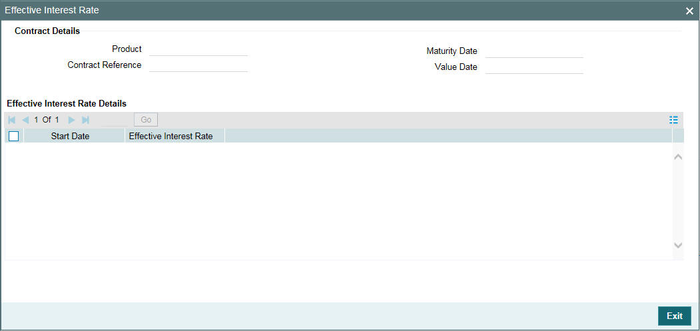The height and width of the screenshot is (331, 700).
Task: Go to next page of rate details
Action: click(x=71, y=120)
